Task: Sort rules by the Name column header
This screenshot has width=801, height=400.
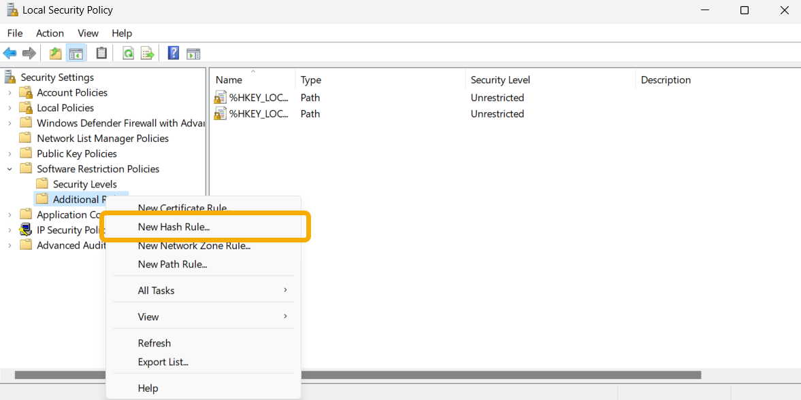Action: (x=228, y=79)
